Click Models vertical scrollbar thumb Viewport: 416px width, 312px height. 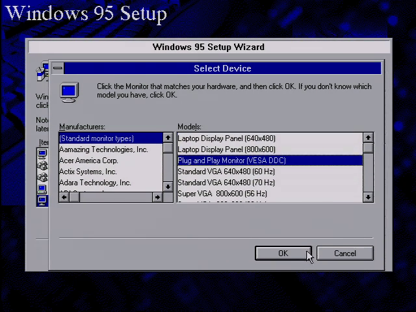click(369, 148)
